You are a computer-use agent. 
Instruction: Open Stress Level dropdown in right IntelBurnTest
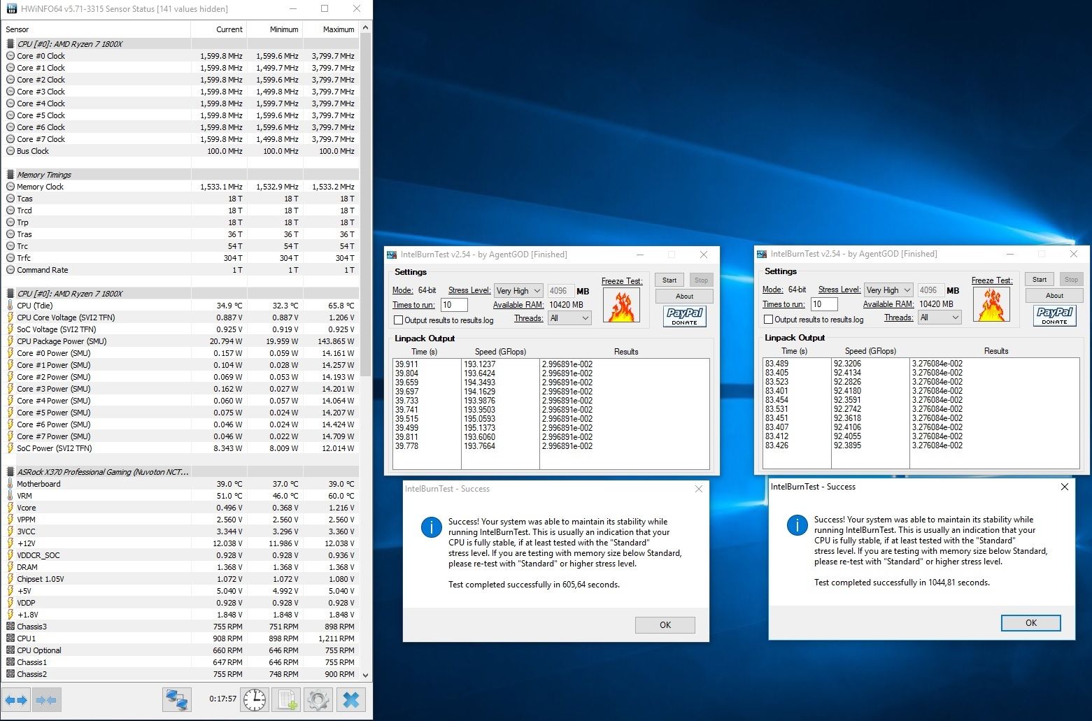point(888,290)
